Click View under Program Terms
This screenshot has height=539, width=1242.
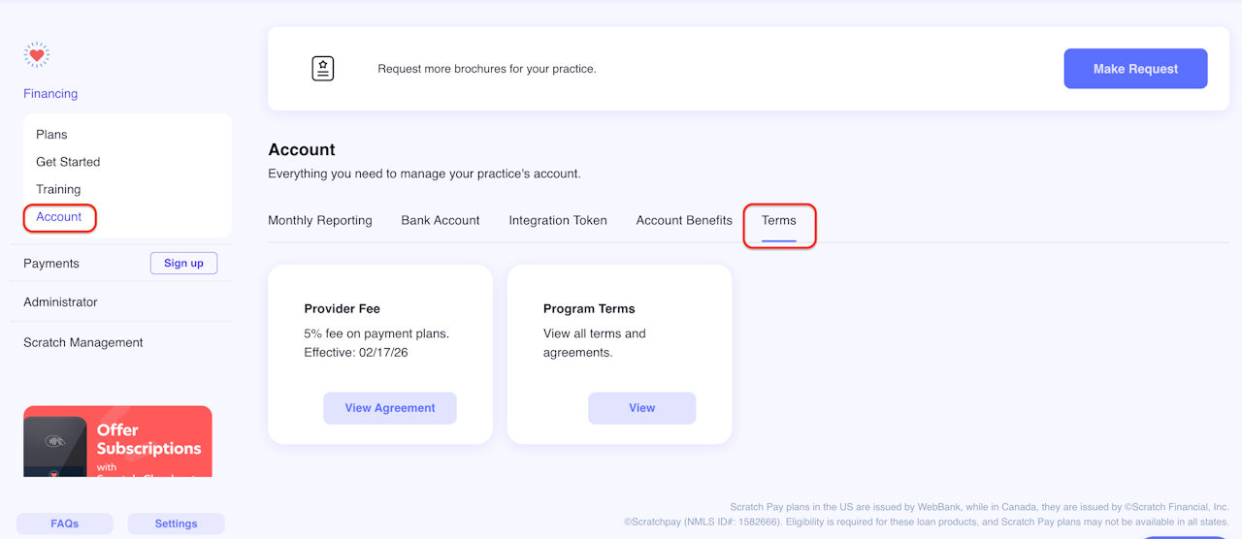point(641,408)
